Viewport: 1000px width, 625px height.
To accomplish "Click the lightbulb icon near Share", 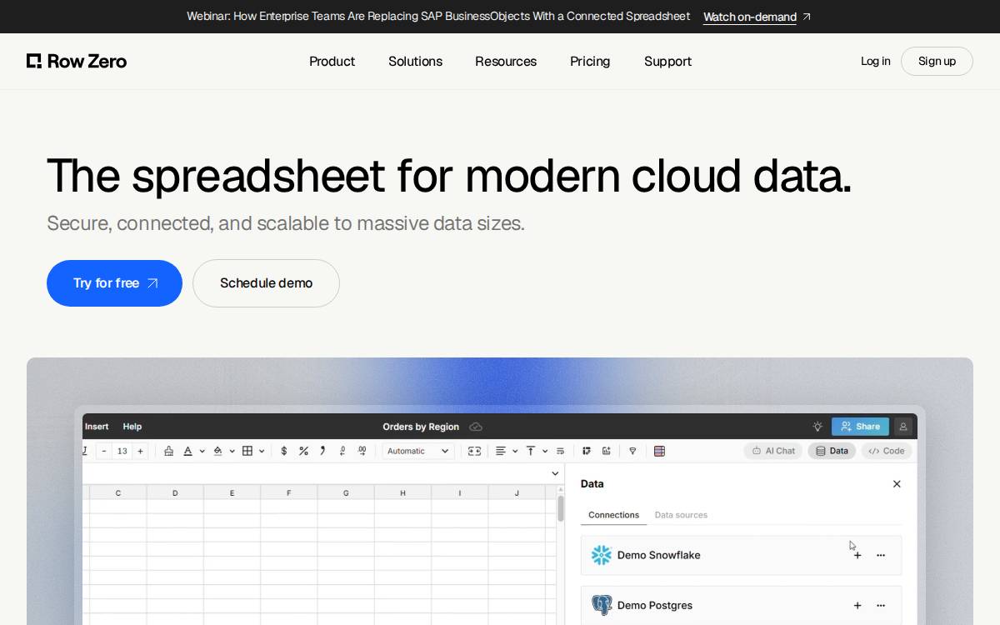I will [x=817, y=427].
